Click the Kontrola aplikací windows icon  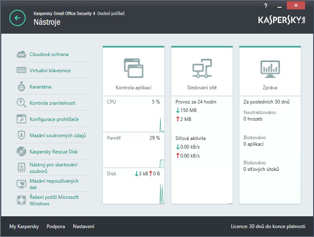pyautogui.click(x=134, y=68)
